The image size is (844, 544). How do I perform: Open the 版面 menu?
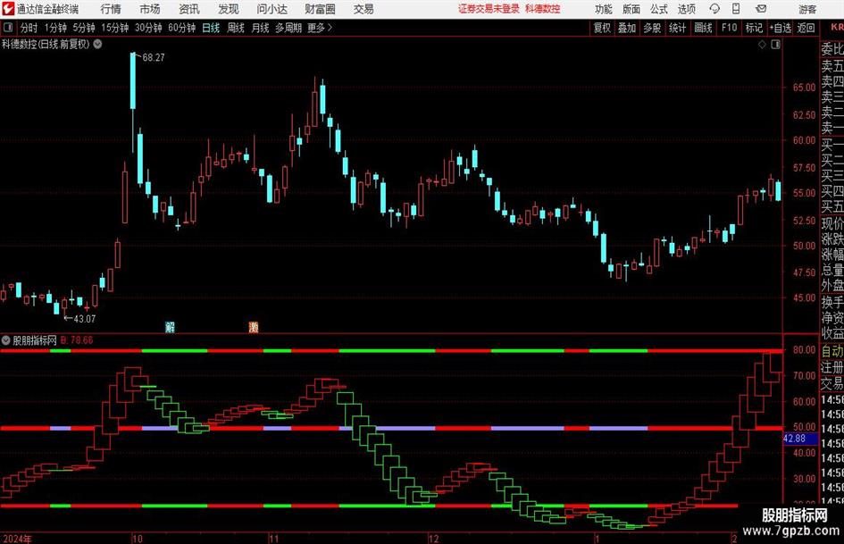[631, 9]
